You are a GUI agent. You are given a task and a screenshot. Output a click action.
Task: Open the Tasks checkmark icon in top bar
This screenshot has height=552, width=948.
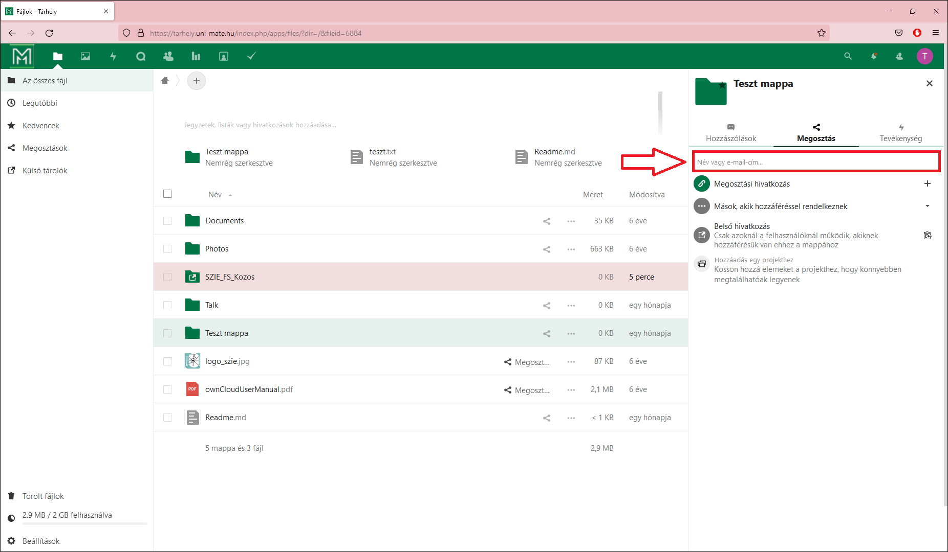(251, 56)
